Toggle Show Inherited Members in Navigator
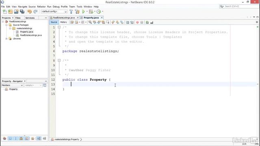The image size is (260, 146). point(4,138)
